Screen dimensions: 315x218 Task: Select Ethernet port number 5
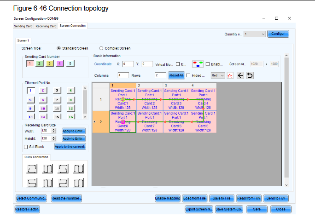click(30, 100)
